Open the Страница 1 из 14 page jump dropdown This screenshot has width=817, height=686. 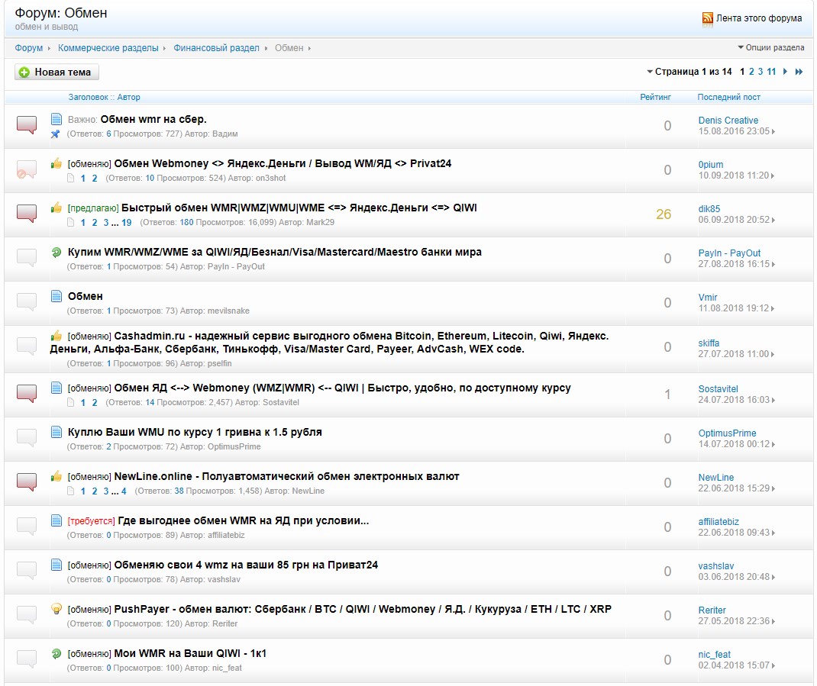(689, 72)
